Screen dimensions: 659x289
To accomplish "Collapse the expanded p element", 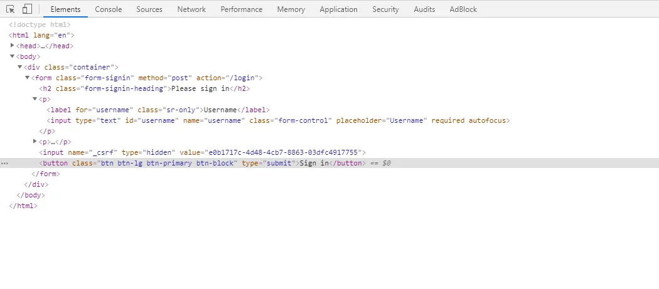I will pos(35,98).
